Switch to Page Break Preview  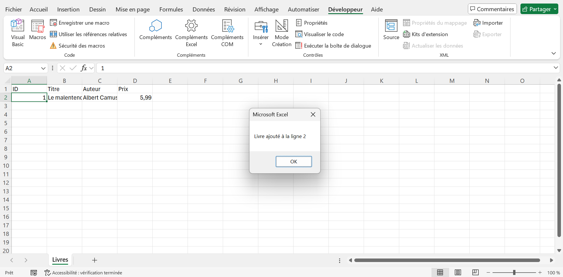[476, 272]
